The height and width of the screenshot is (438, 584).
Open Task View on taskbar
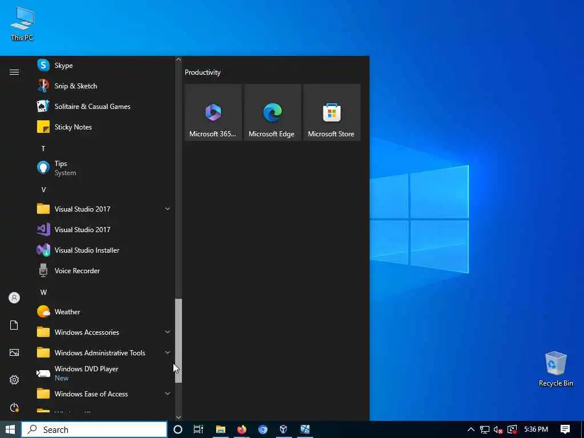198,429
